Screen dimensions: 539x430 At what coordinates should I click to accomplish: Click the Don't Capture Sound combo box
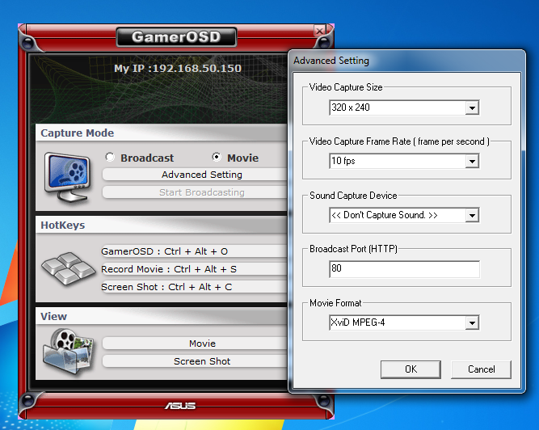[x=404, y=215]
